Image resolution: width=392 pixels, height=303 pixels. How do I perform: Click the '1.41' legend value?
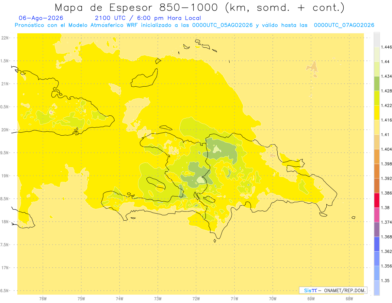pos(385,135)
